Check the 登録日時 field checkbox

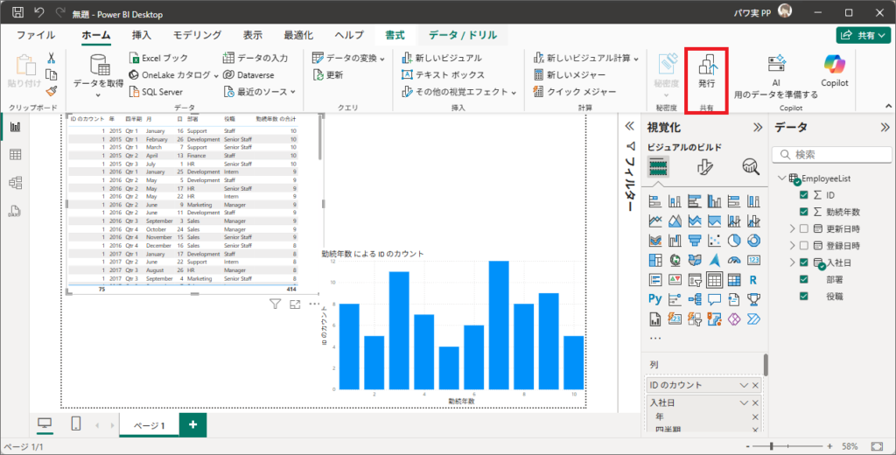pos(804,246)
